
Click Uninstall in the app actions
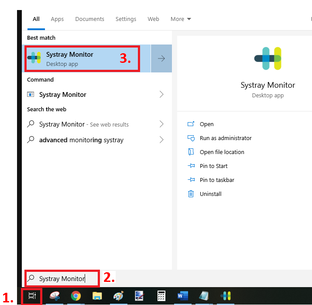(x=210, y=194)
